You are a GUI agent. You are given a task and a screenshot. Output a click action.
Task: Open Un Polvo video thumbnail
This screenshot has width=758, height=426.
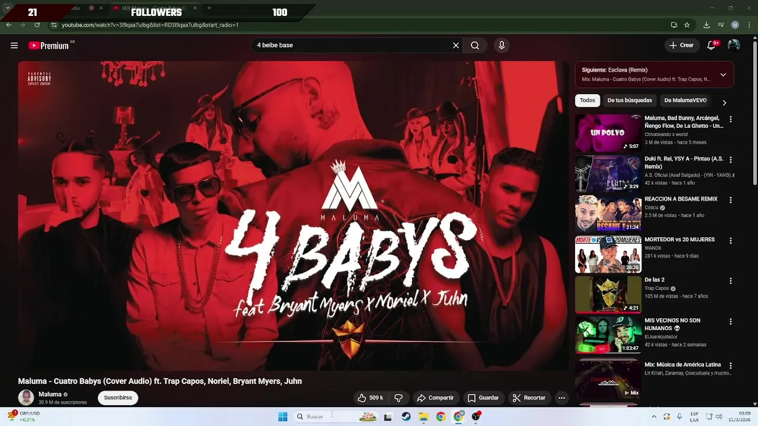coord(608,133)
